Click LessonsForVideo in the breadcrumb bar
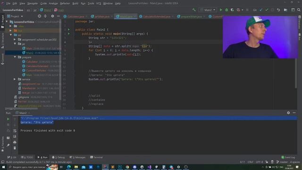The width and height of the screenshot is (302, 170). pos(13,10)
